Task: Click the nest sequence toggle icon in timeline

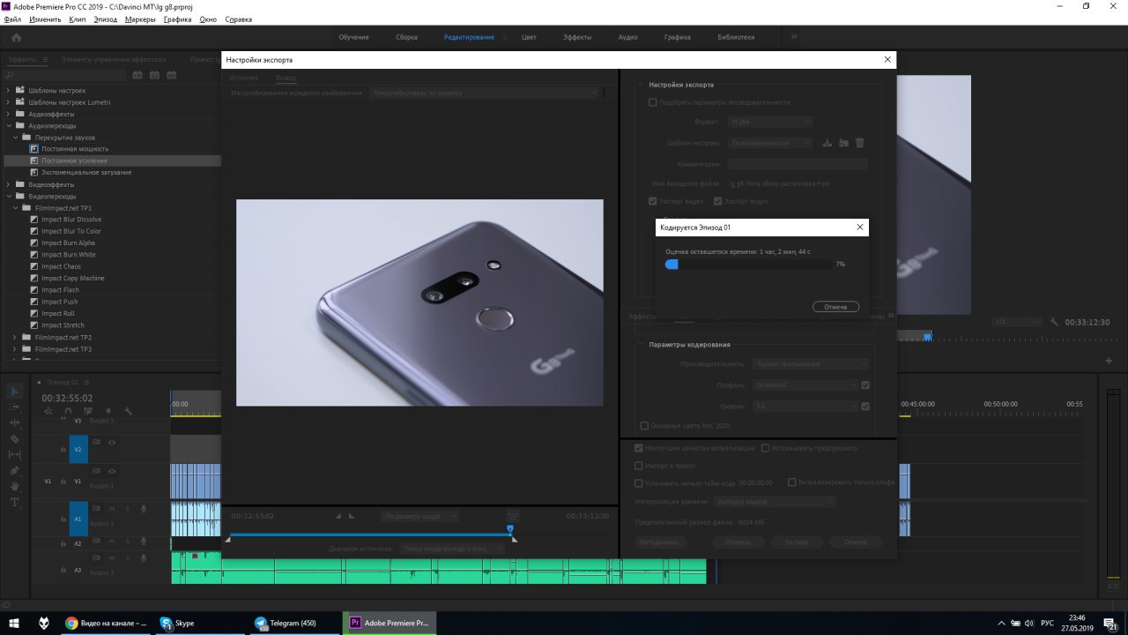Action: pyautogui.click(x=48, y=411)
